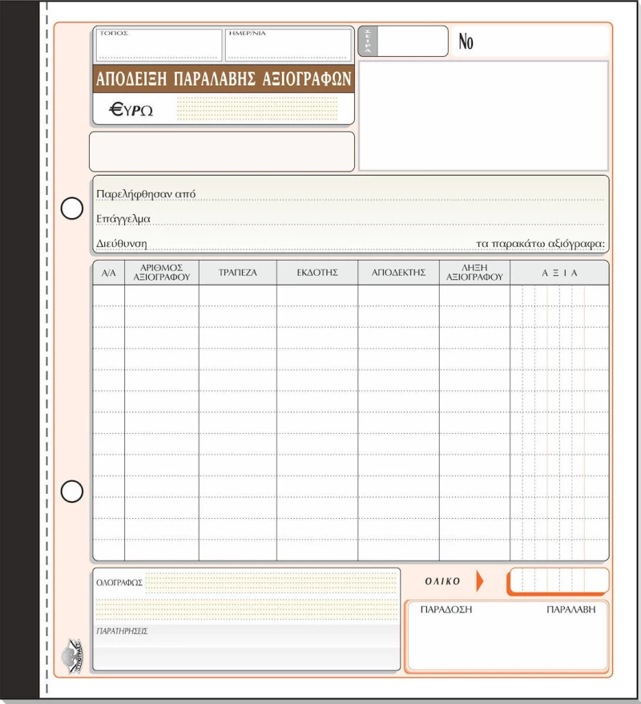Viewport: 641px width, 704px height.
Task: Click the ΠΑΡΑΛΑΒΗ signature label
Action: (x=570, y=609)
